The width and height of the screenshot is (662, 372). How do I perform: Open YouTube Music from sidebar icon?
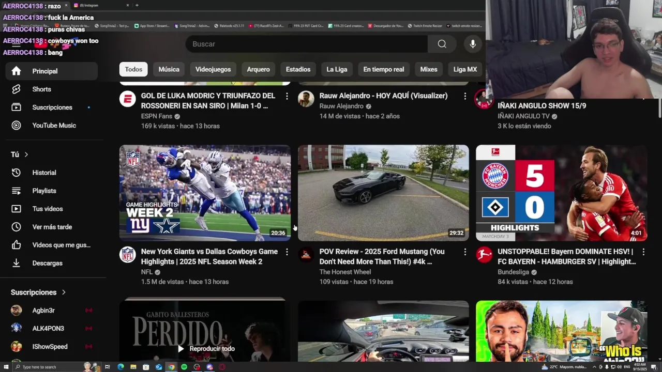pyautogui.click(x=16, y=125)
